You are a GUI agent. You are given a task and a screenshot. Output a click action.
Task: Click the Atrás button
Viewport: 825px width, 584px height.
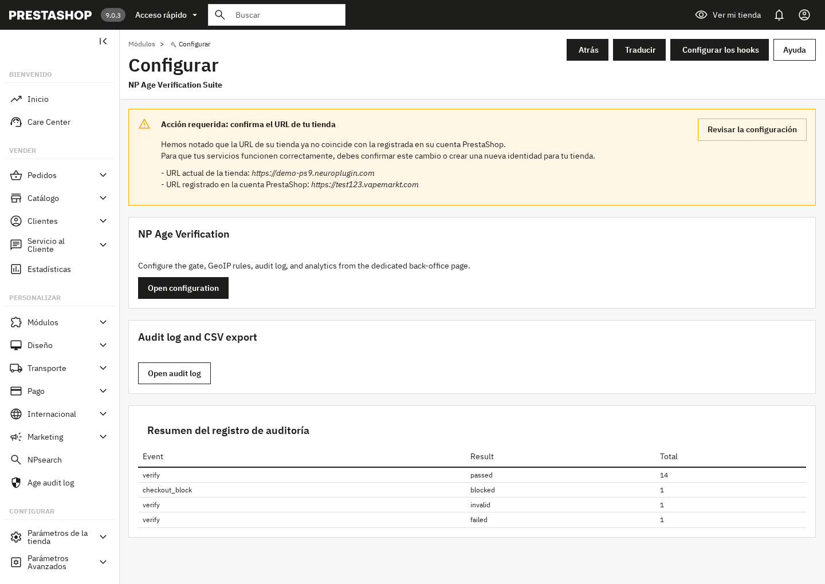pyautogui.click(x=587, y=50)
